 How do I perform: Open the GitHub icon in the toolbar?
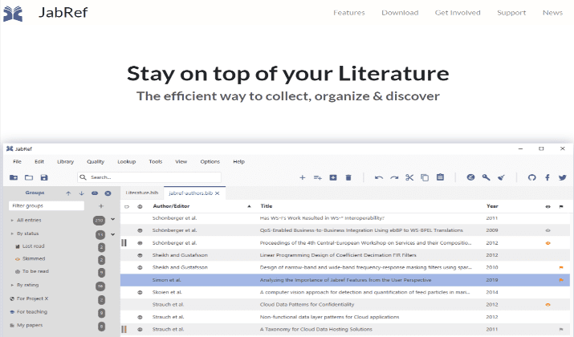pyautogui.click(x=532, y=177)
